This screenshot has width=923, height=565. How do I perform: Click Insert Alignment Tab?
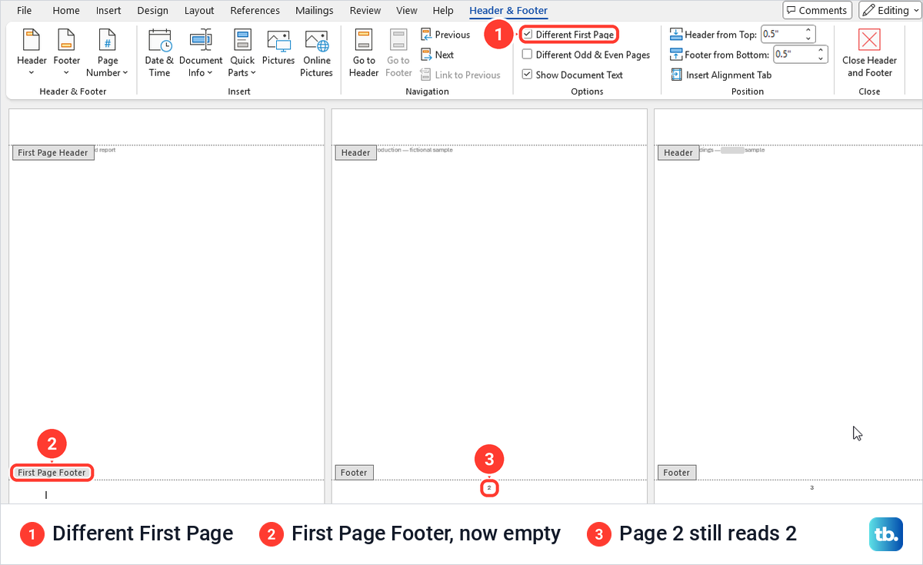pyautogui.click(x=721, y=75)
